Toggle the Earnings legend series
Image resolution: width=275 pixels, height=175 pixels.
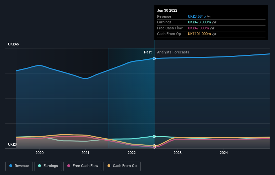point(48,166)
